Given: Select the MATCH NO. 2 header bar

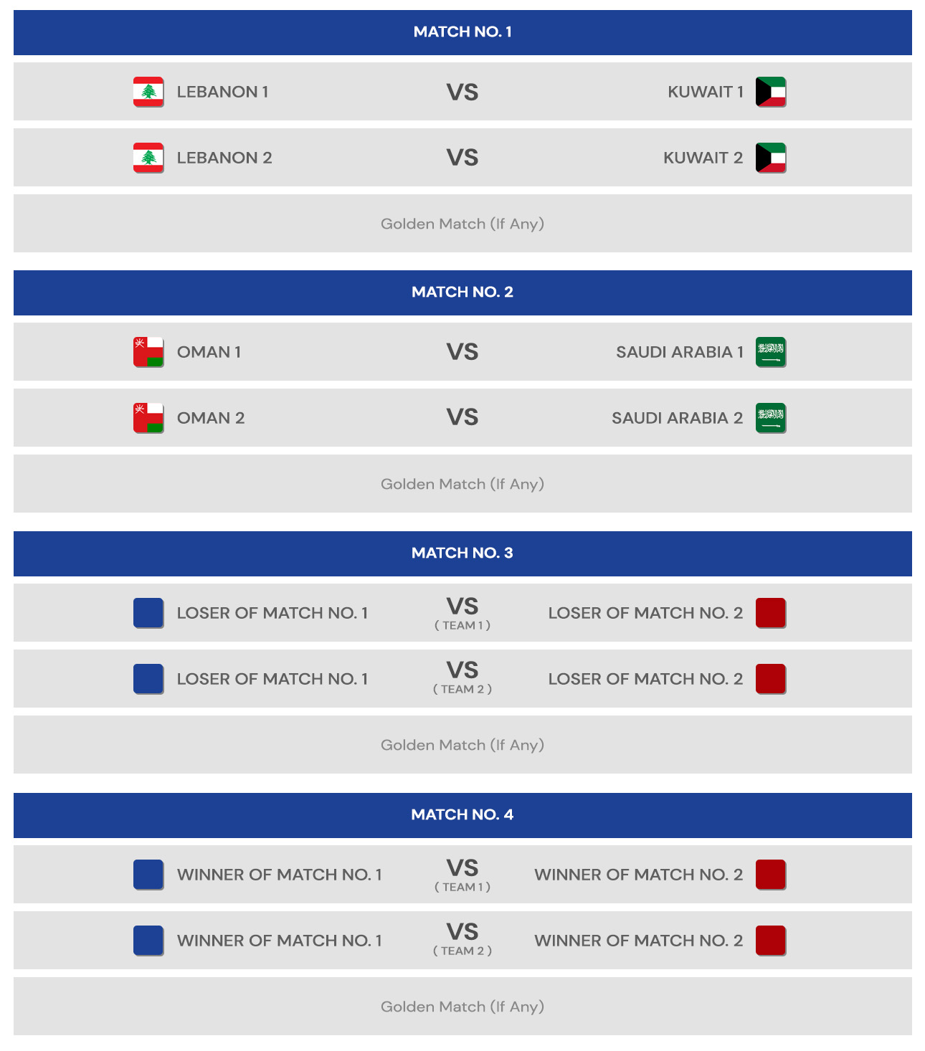Looking at the screenshot, I should (463, 293).
